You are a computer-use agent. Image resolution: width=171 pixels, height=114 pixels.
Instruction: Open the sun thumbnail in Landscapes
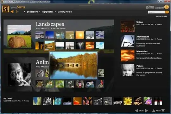coord(80,35)
